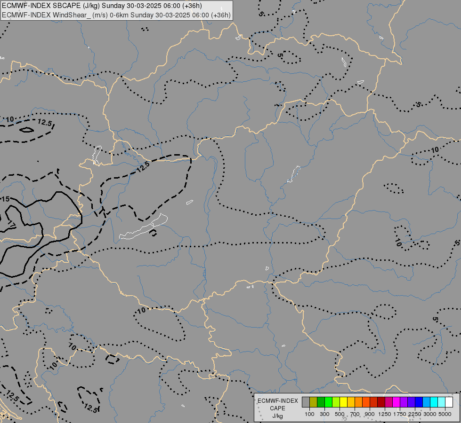The height and width of the screenshot is (423, 461).
Task: Click the '100' legend tick label
Action: [309, 414]
